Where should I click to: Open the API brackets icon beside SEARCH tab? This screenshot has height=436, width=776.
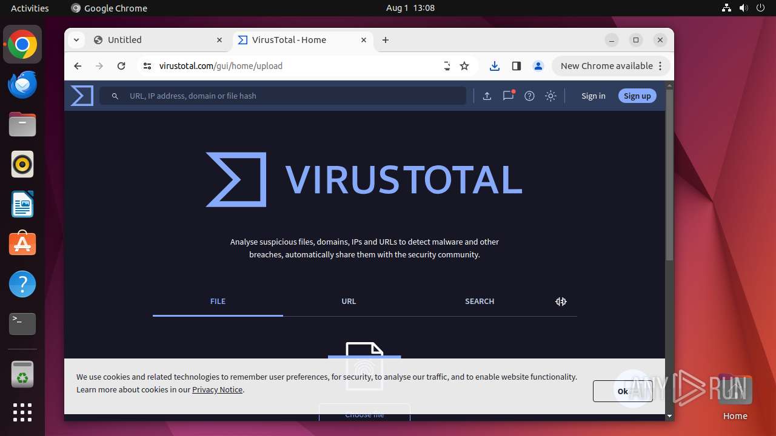point(561,302)
